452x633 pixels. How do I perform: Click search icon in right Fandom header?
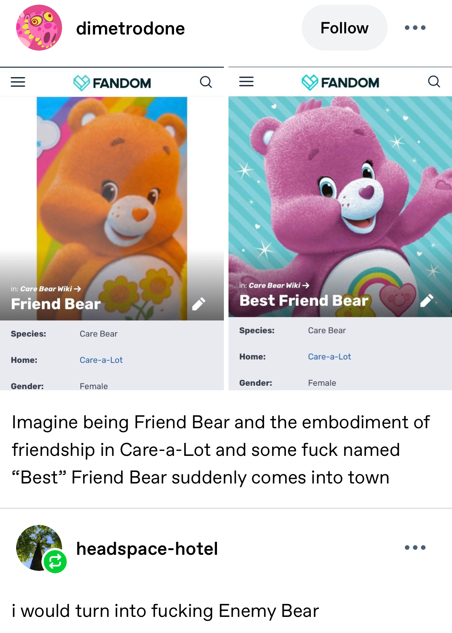434,81
